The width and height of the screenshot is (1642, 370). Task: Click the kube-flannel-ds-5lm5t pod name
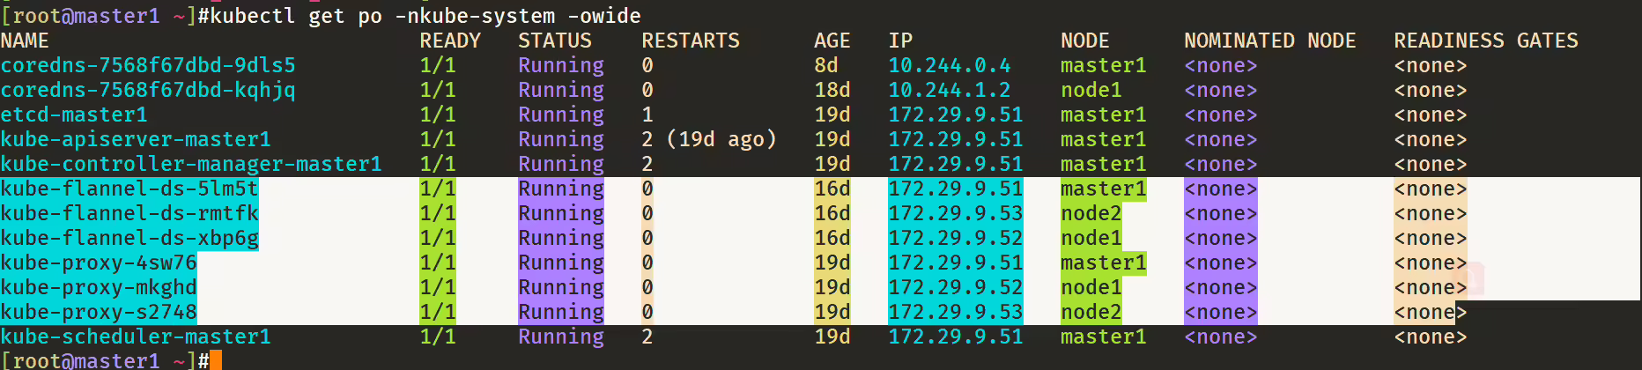129,189
